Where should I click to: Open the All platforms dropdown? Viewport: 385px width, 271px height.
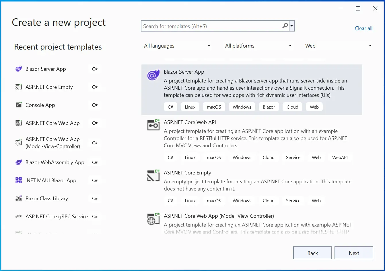tap(258, 46)
